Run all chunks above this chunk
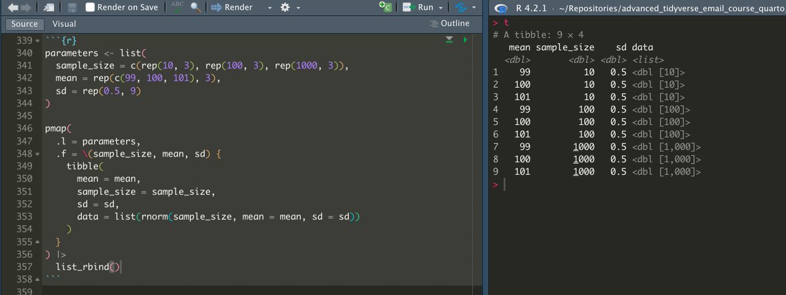This screenshot has height=295, width=786. (449, 41)
